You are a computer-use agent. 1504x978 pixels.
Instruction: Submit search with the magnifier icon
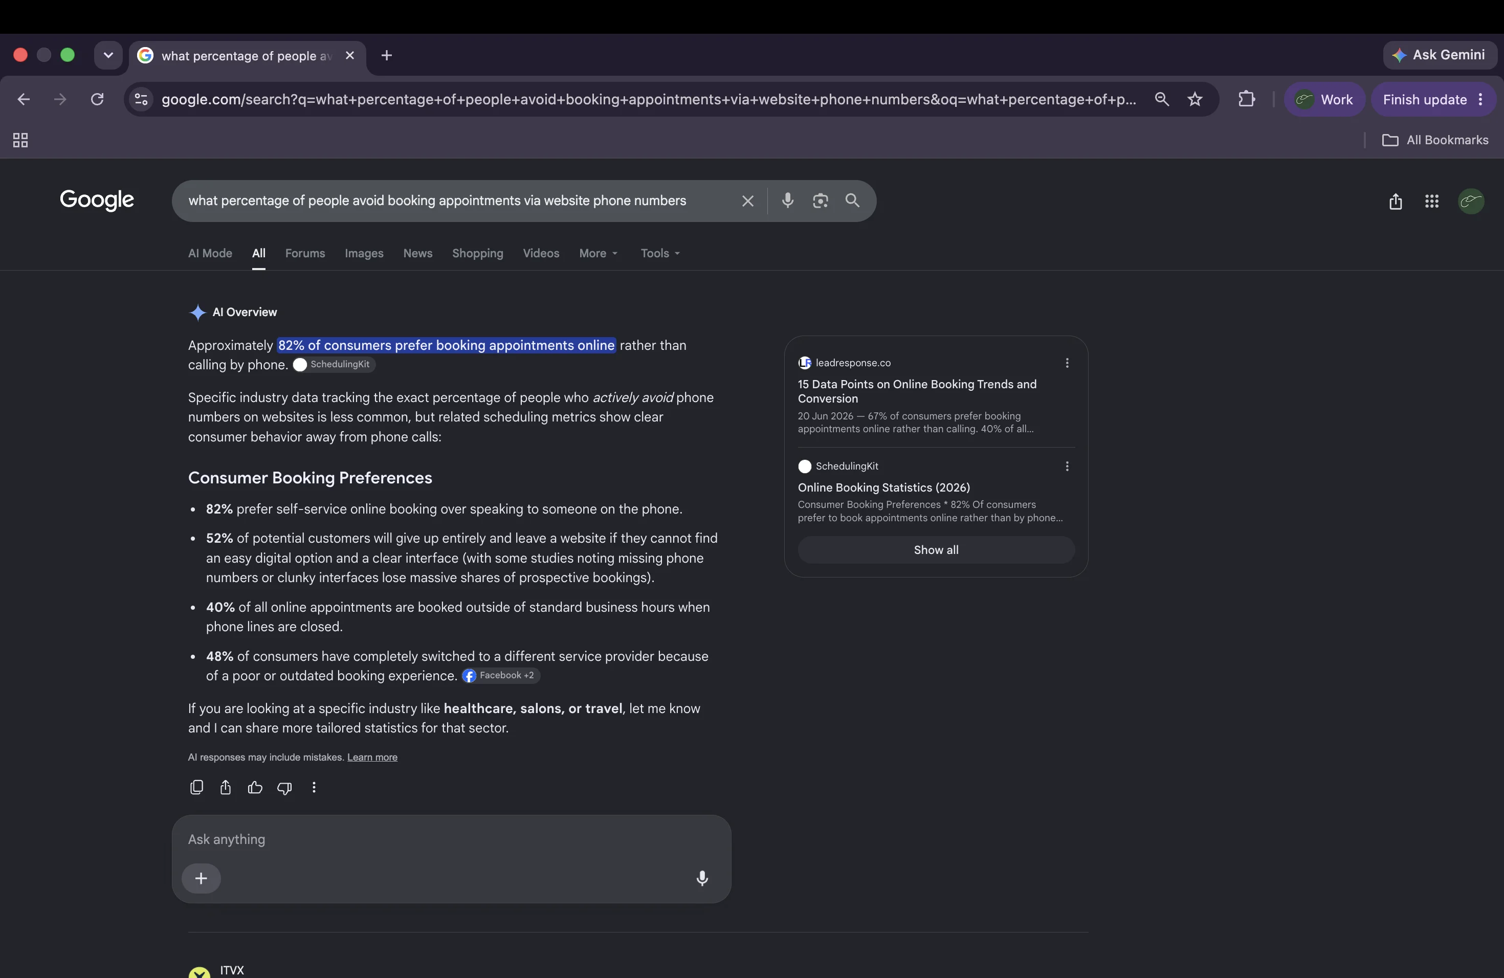tap(852, 201)
